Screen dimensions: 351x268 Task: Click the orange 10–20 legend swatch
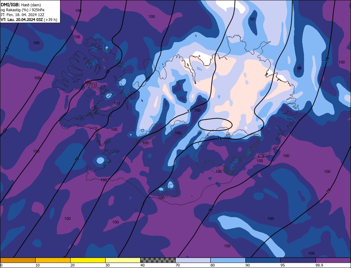point(53,260)
